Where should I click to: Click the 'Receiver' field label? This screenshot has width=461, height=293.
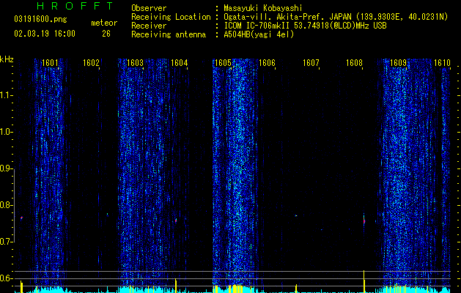click(x=149, y=26)
